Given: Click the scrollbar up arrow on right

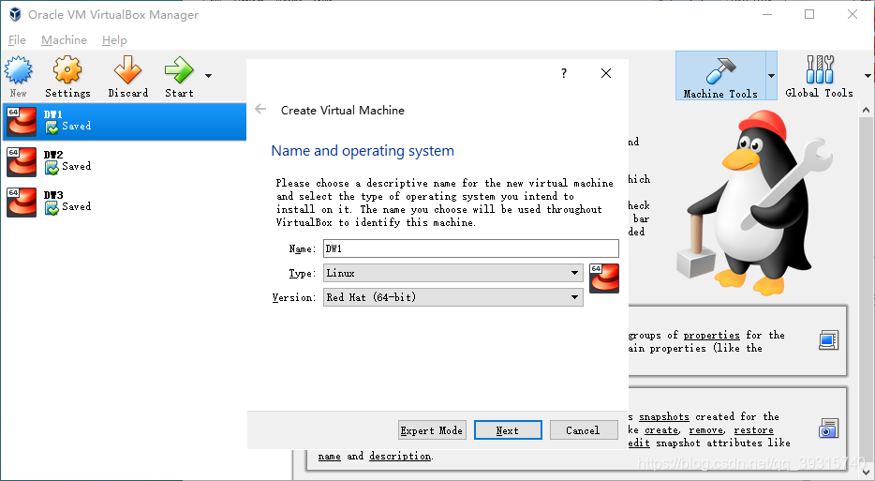Looking at the screenshot, I should [x=866, y=110].
